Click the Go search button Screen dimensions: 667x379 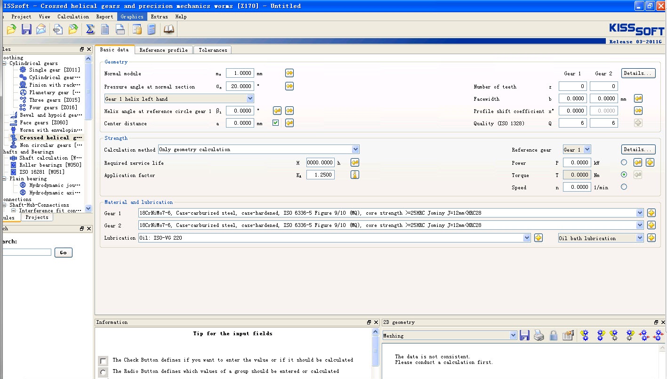click(63, 252)
